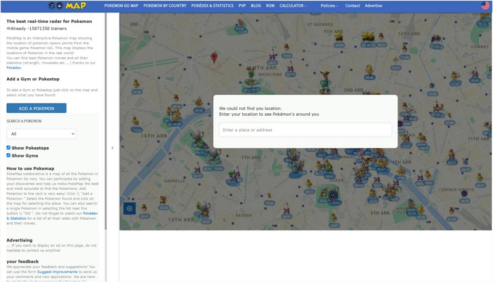Open the PVP page
Image resolution: width=493 pixels, height=282 pixels.
242,6
